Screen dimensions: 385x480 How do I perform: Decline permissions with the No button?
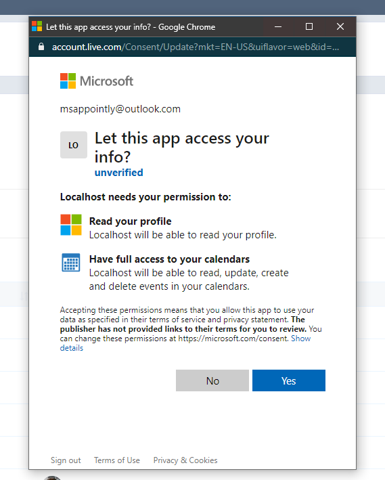coord(212,380)
